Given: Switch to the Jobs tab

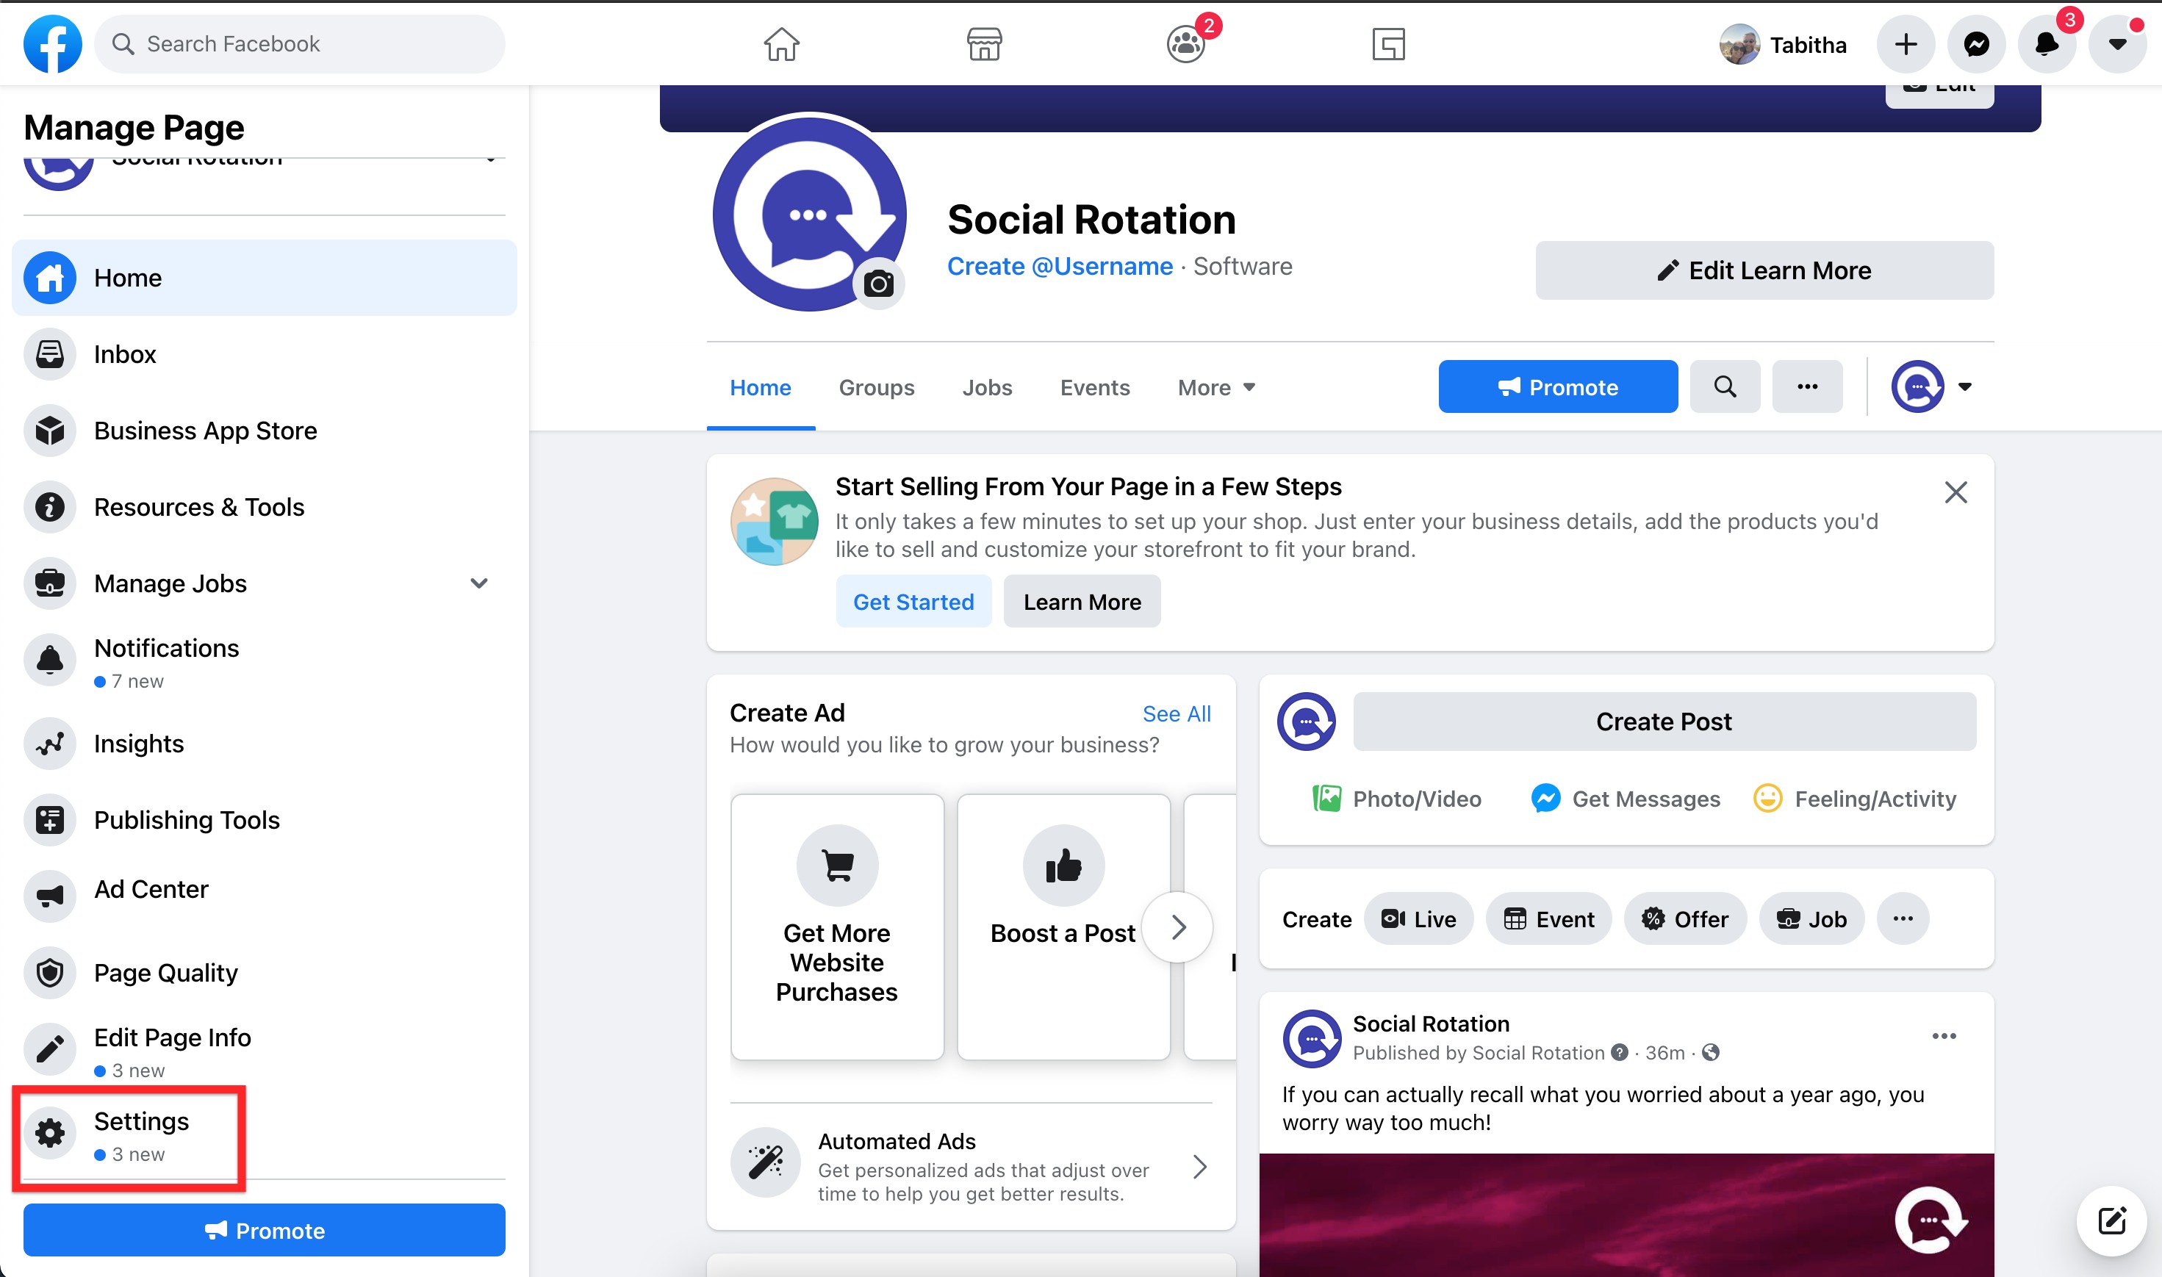Looking at the screenshot, I should point(986,387).
